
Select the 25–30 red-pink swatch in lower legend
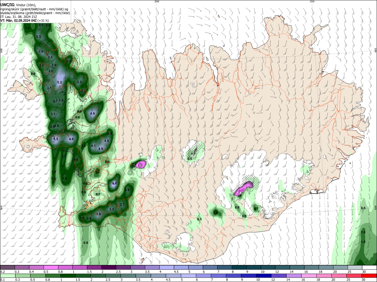[x=354, y=276]
